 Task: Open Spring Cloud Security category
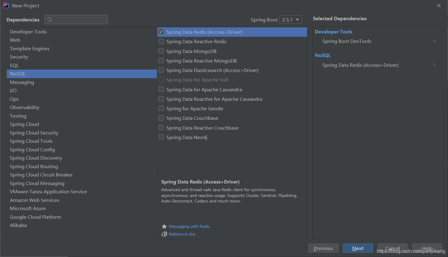pyautogui.click(x=82, y=133)
